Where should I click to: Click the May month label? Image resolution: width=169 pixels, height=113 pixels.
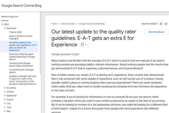8,111
